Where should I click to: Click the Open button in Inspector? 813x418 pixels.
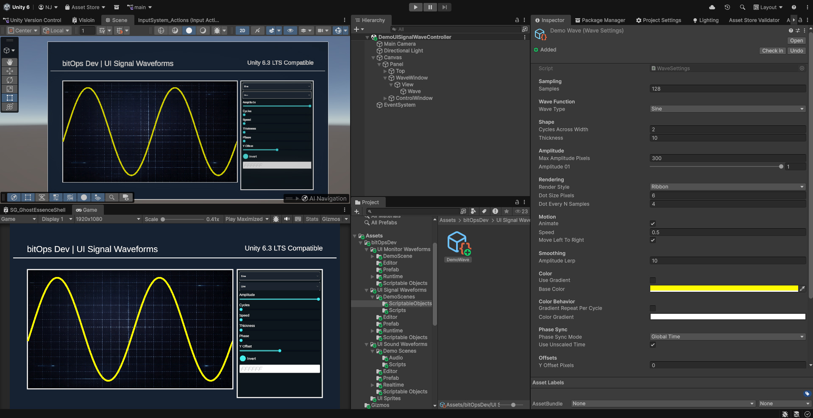click(796, 41)
